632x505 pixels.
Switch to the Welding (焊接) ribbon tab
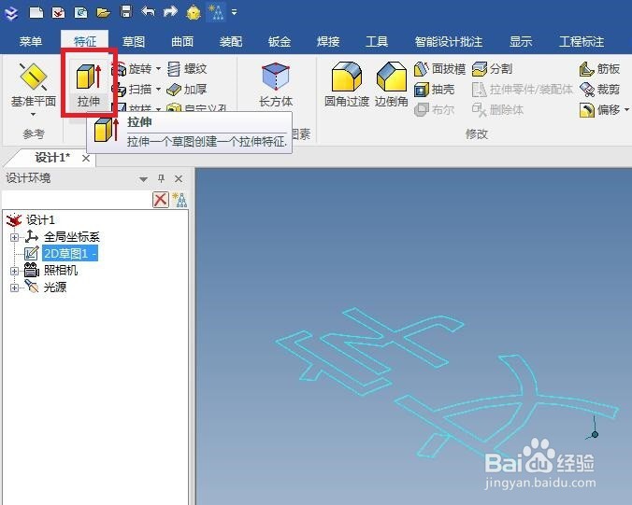click(328, 41)
